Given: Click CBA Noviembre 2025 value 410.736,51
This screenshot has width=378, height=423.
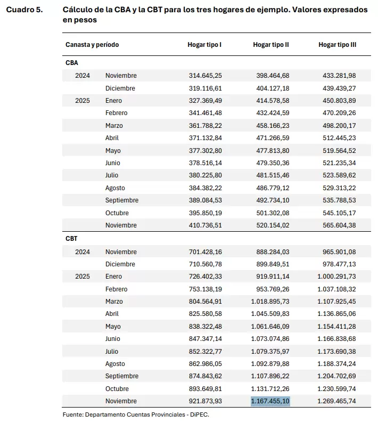Looking at the screenshot, I should 205,225.
